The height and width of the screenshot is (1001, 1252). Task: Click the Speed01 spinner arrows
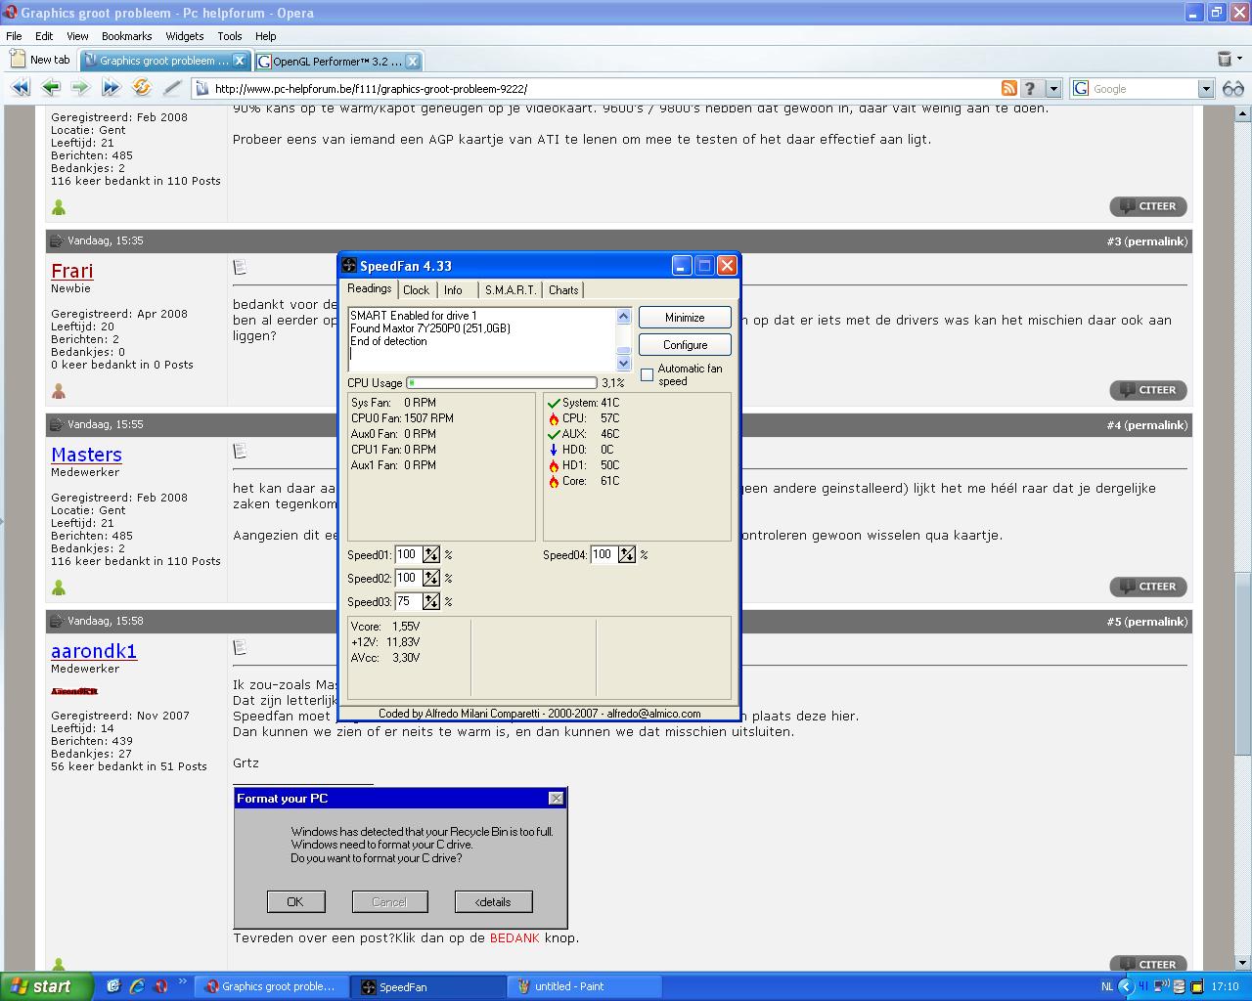click(431, 554)
